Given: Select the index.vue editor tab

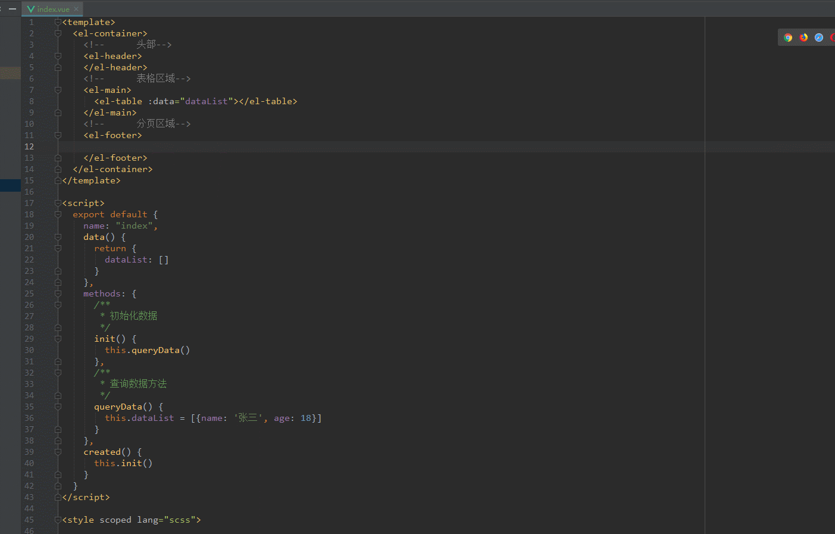Looking at the screenshot, I should point(52,9).
